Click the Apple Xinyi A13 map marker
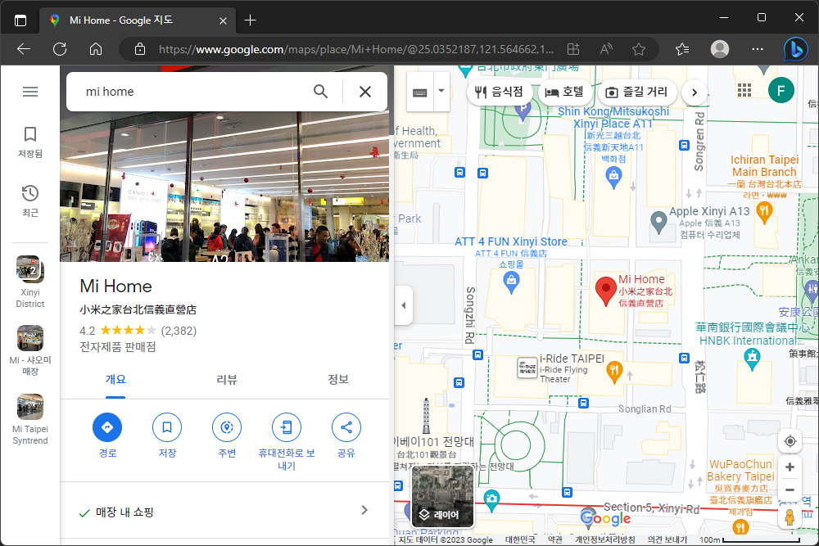This screenshot has height=546, width=819. [x=658, y=223]
